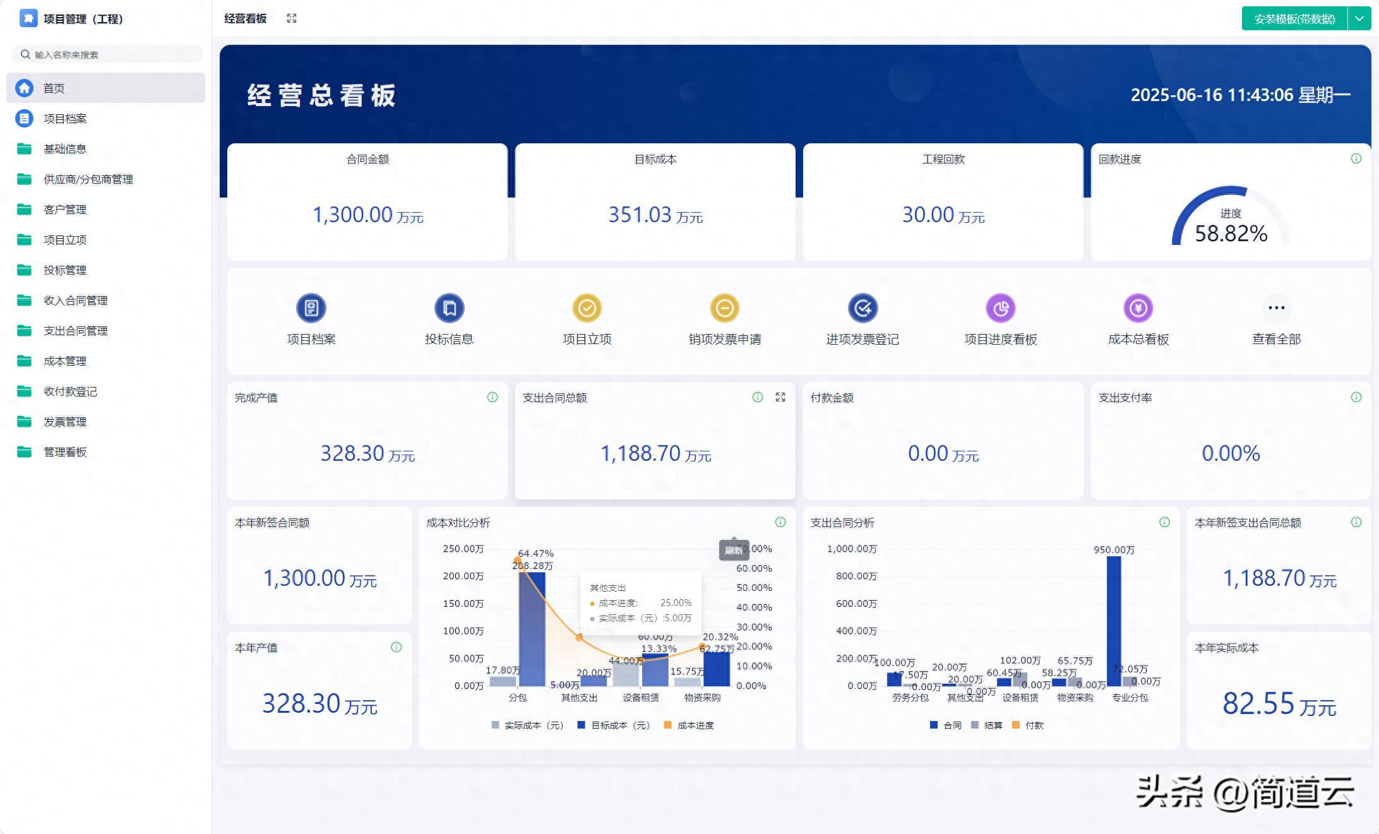Expand the 基础信息 folder
The width and height of the screenshot is (1379, 834).
coord(64,149)
